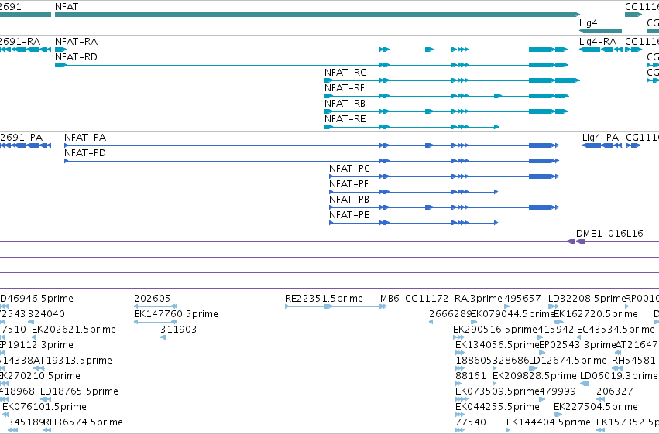Open the LD06019.3prime EST label
Image resolution: width=659 pixels, height=434 pixels.
point(619,376)
